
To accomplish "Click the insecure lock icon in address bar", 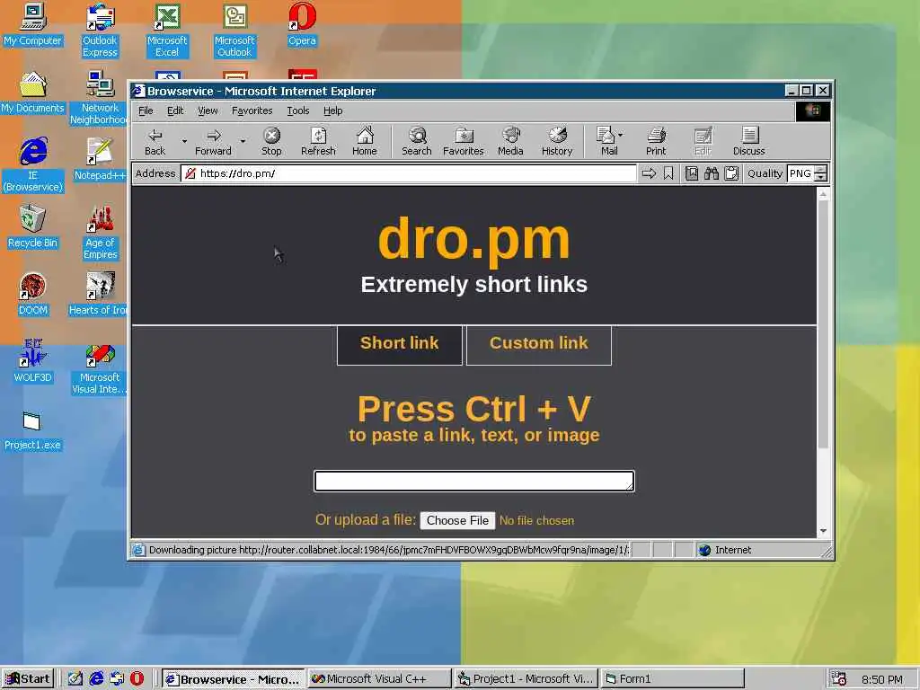I will point(190,173).
